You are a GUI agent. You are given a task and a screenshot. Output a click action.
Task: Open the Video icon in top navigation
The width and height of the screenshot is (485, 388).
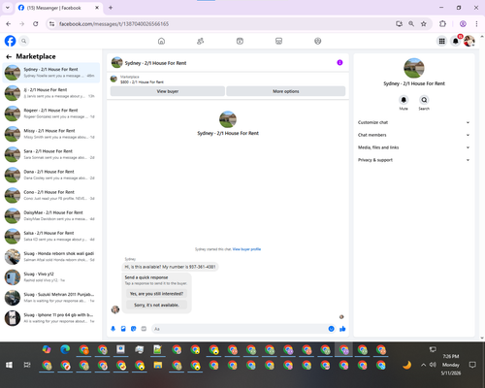click(240, 41)
